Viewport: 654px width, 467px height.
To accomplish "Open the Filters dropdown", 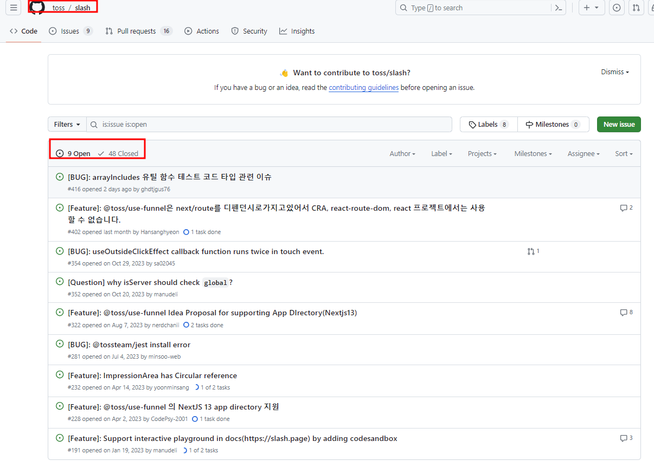I will (x=67, y=125).
